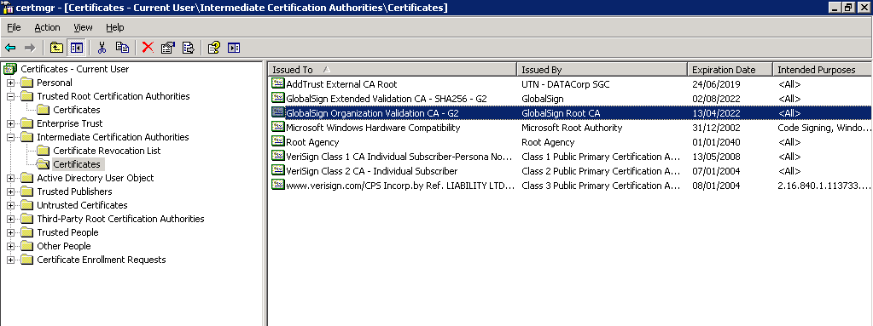
Task: Toggle the Show/Hide Console Tree icon
Action: point(76,48)
